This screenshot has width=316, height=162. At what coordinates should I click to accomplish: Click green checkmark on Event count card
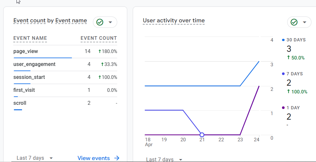pos(100,22)
